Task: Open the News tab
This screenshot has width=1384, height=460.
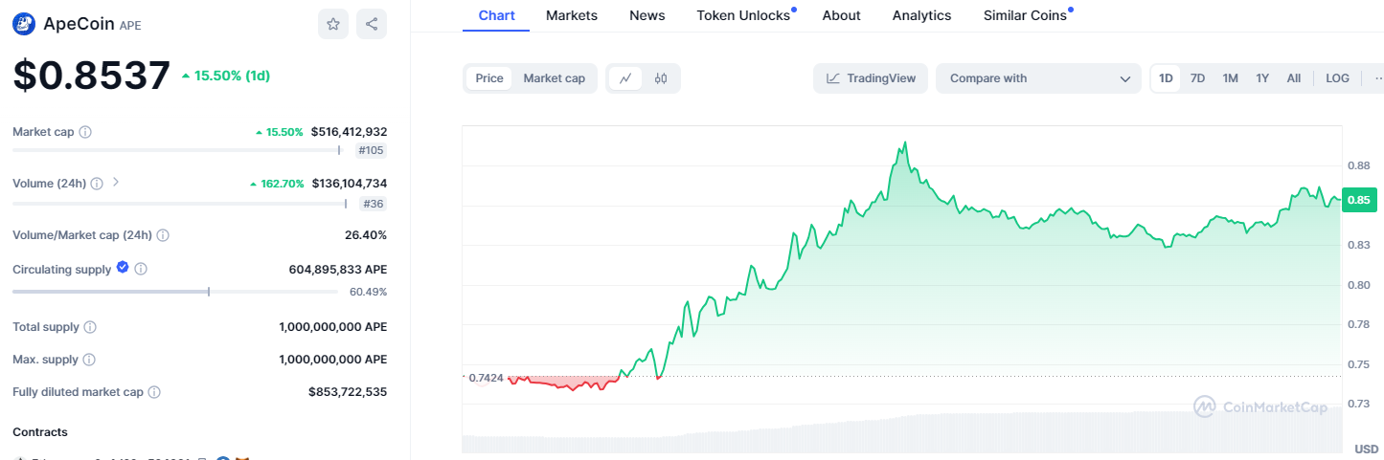Action: click(647, 15)
